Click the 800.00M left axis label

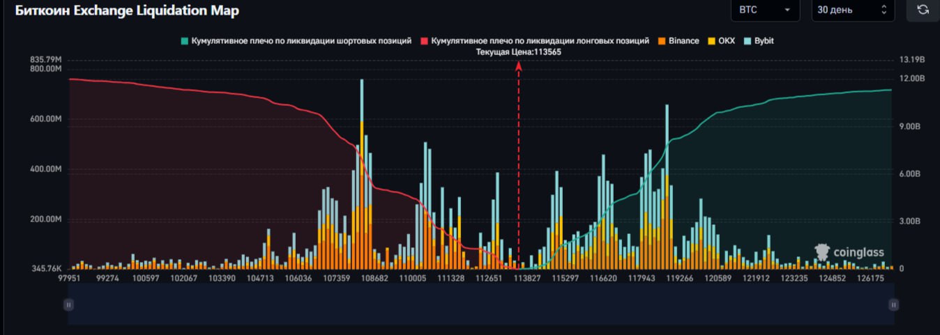point(45,68)
